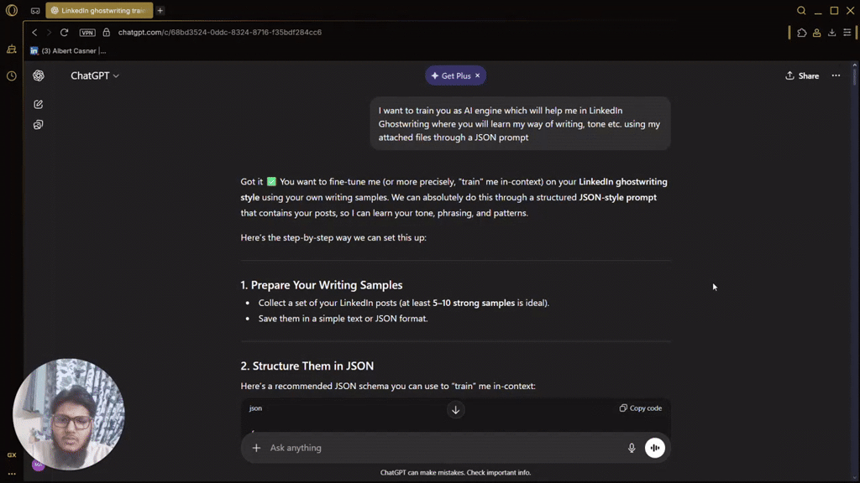Click heading 1. Prepare Your Writing Samples
Screen dimensions: 860x483
coord(322,285)
